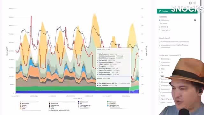Toggle Wind Offshore series in chart legend
This screenshot has height=115, width=204.
(x=84, y=107)
